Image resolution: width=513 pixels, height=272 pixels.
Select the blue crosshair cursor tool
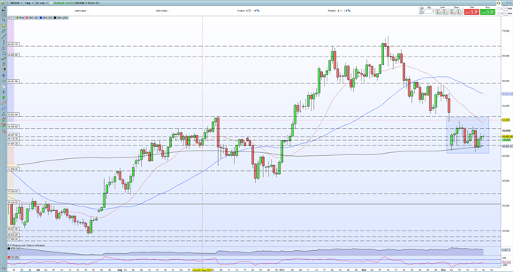click(4, 75)
